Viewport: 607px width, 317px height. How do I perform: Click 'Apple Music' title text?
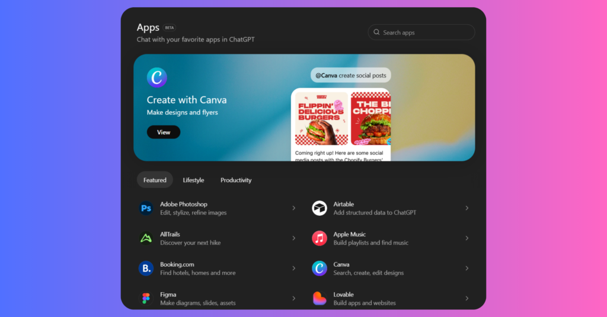tap(350, 234)
